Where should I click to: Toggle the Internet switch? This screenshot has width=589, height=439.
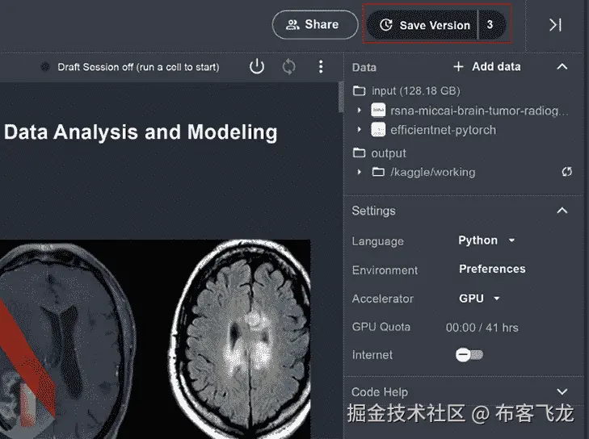pos(469,354)
